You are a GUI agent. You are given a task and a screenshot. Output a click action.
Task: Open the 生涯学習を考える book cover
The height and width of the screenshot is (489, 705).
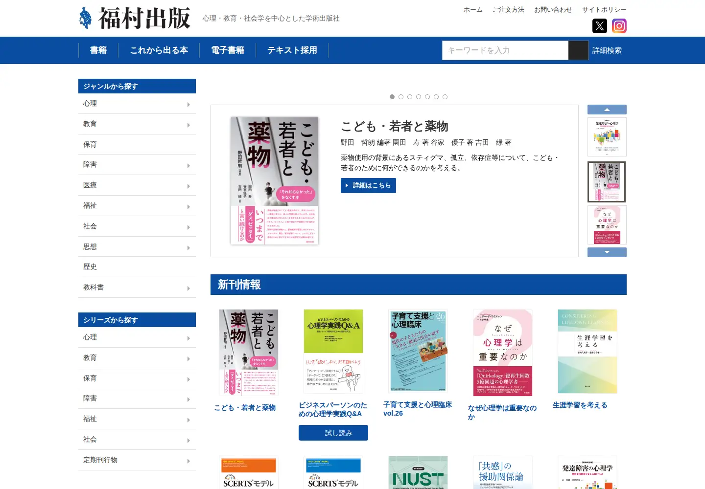click(587, 351)
